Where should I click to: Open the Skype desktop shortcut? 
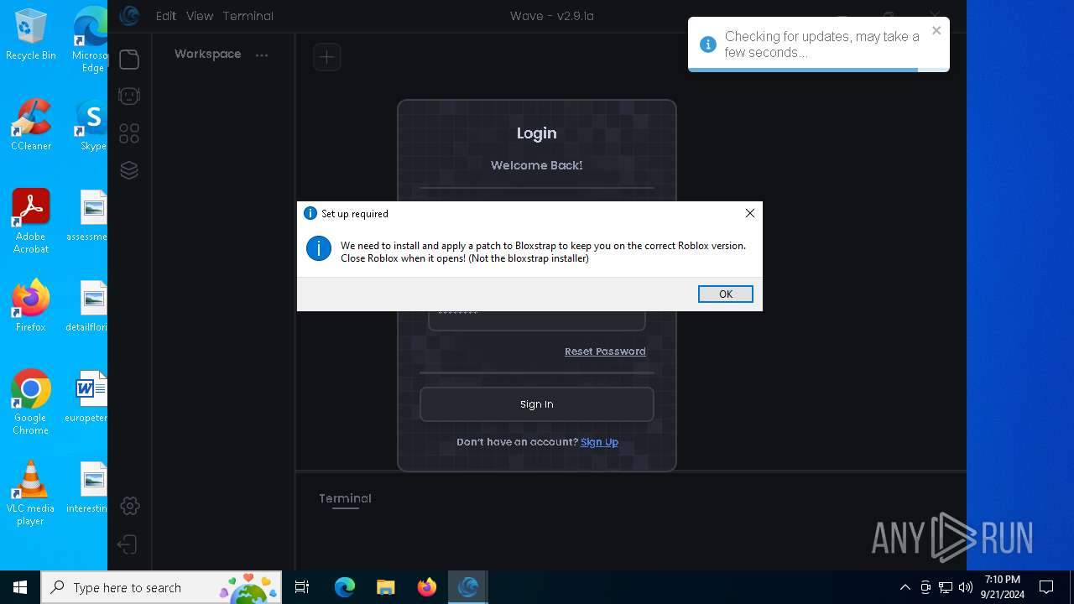point(92,125)
